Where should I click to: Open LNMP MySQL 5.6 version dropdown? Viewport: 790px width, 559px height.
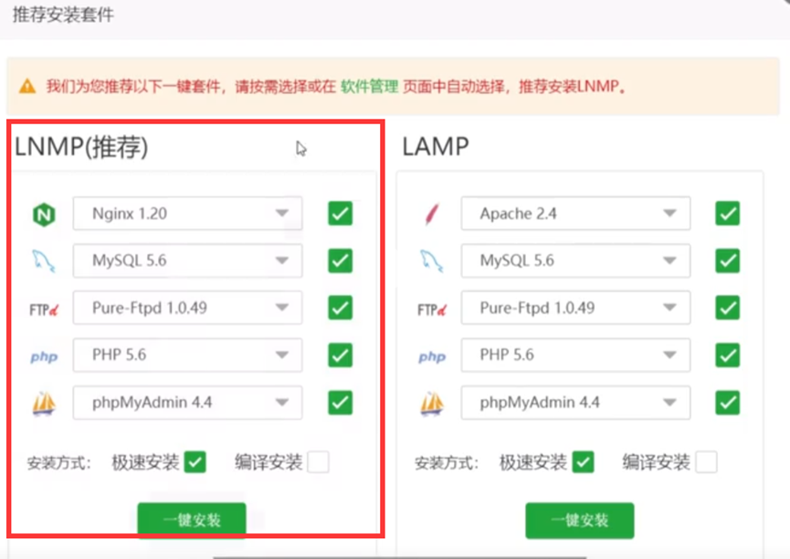pos(187,260)
